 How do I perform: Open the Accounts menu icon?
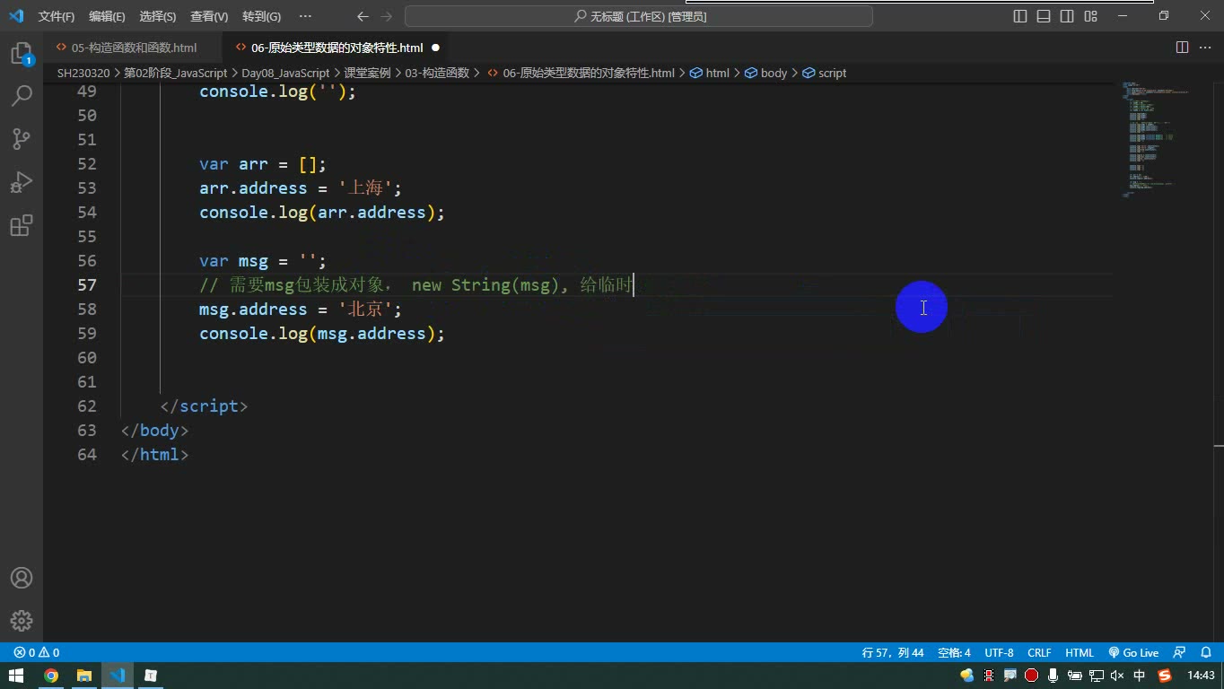click(22, 578)
